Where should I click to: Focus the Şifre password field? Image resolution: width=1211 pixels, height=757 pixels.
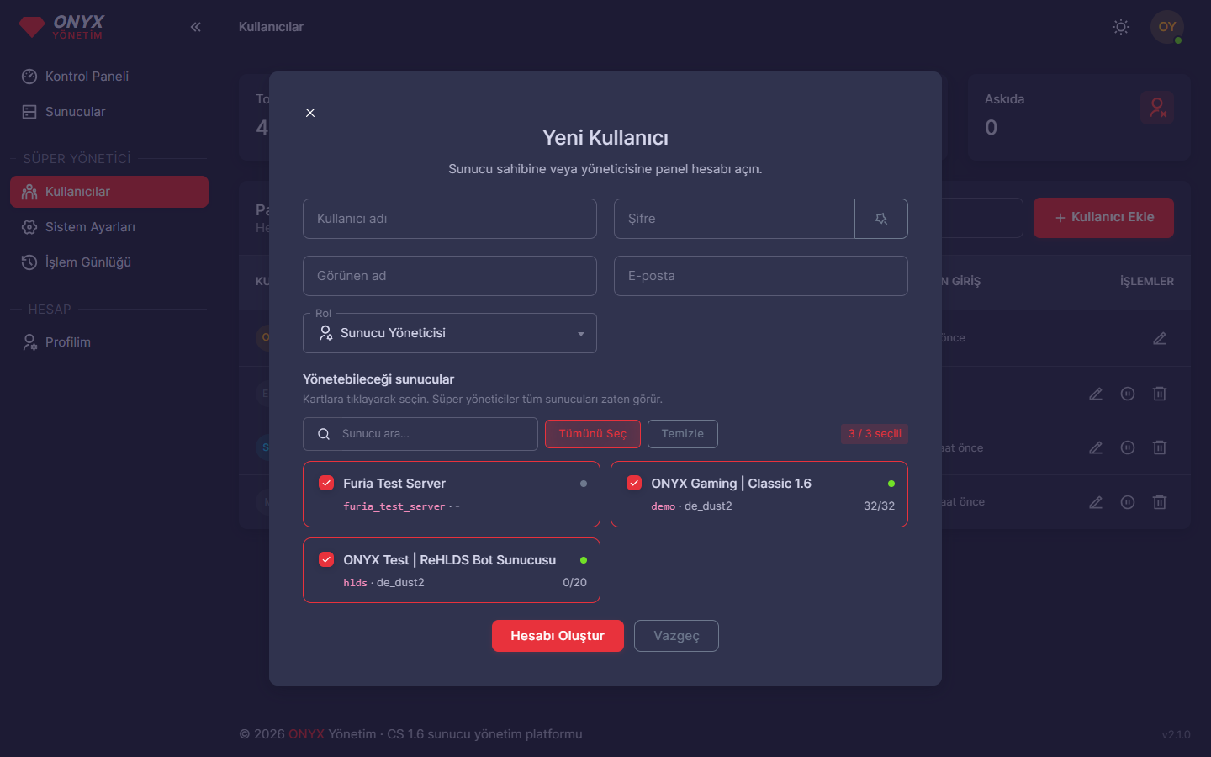pyautogui.click(x=734, y=219)
